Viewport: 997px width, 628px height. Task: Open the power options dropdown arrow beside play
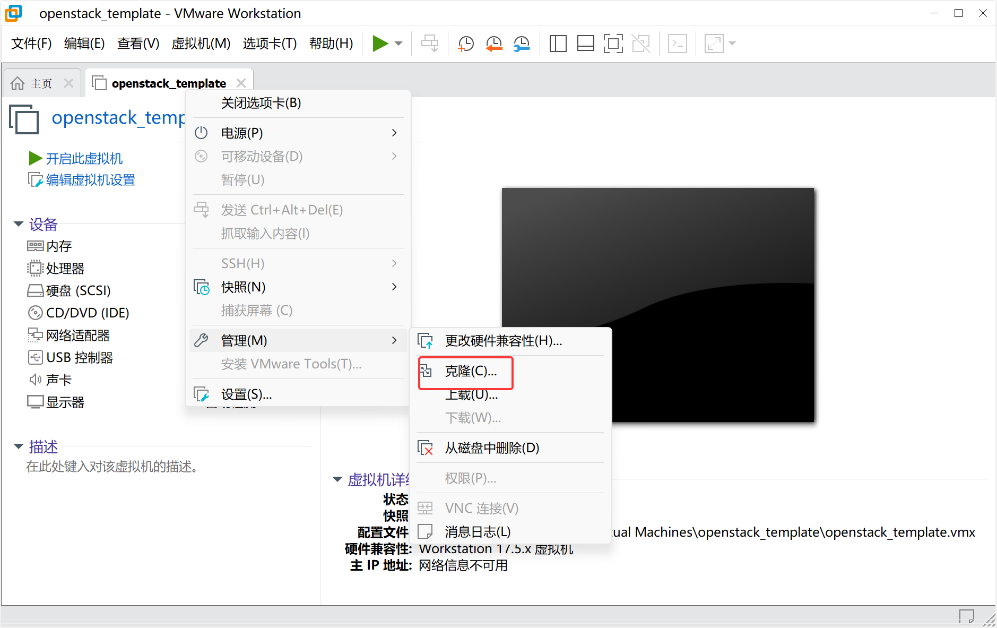399,44
